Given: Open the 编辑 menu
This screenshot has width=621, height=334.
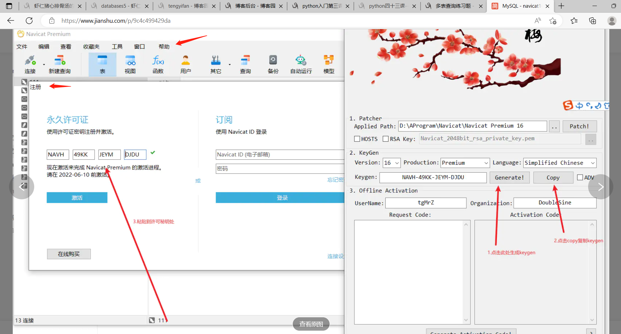Looking at the screenshot, I should [x=44, y=47].
